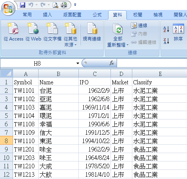The image size is (187, 179).
Task: Switch to the 插入 tab
Action: coord(47,15)
